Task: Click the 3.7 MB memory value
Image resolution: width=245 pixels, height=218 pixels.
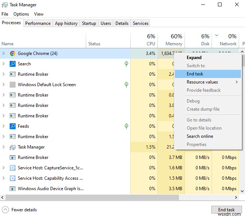Action: coord(176,157)
